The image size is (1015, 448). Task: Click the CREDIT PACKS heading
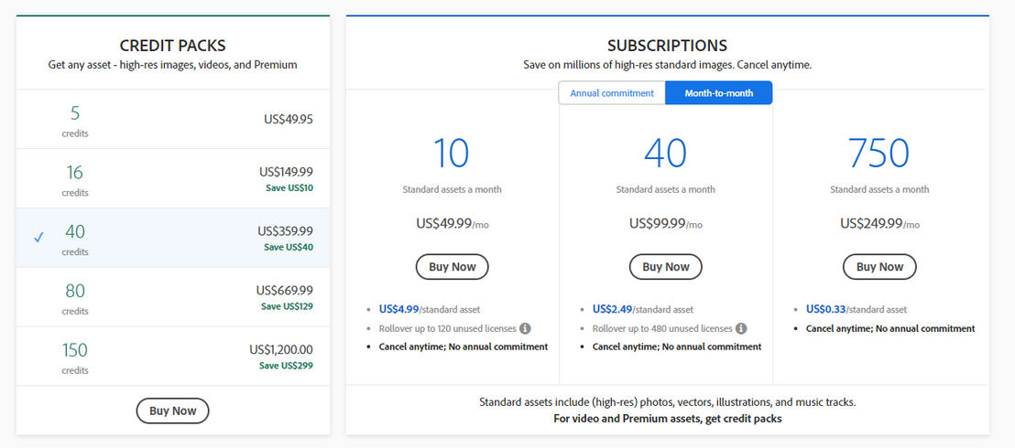point(173,46)
